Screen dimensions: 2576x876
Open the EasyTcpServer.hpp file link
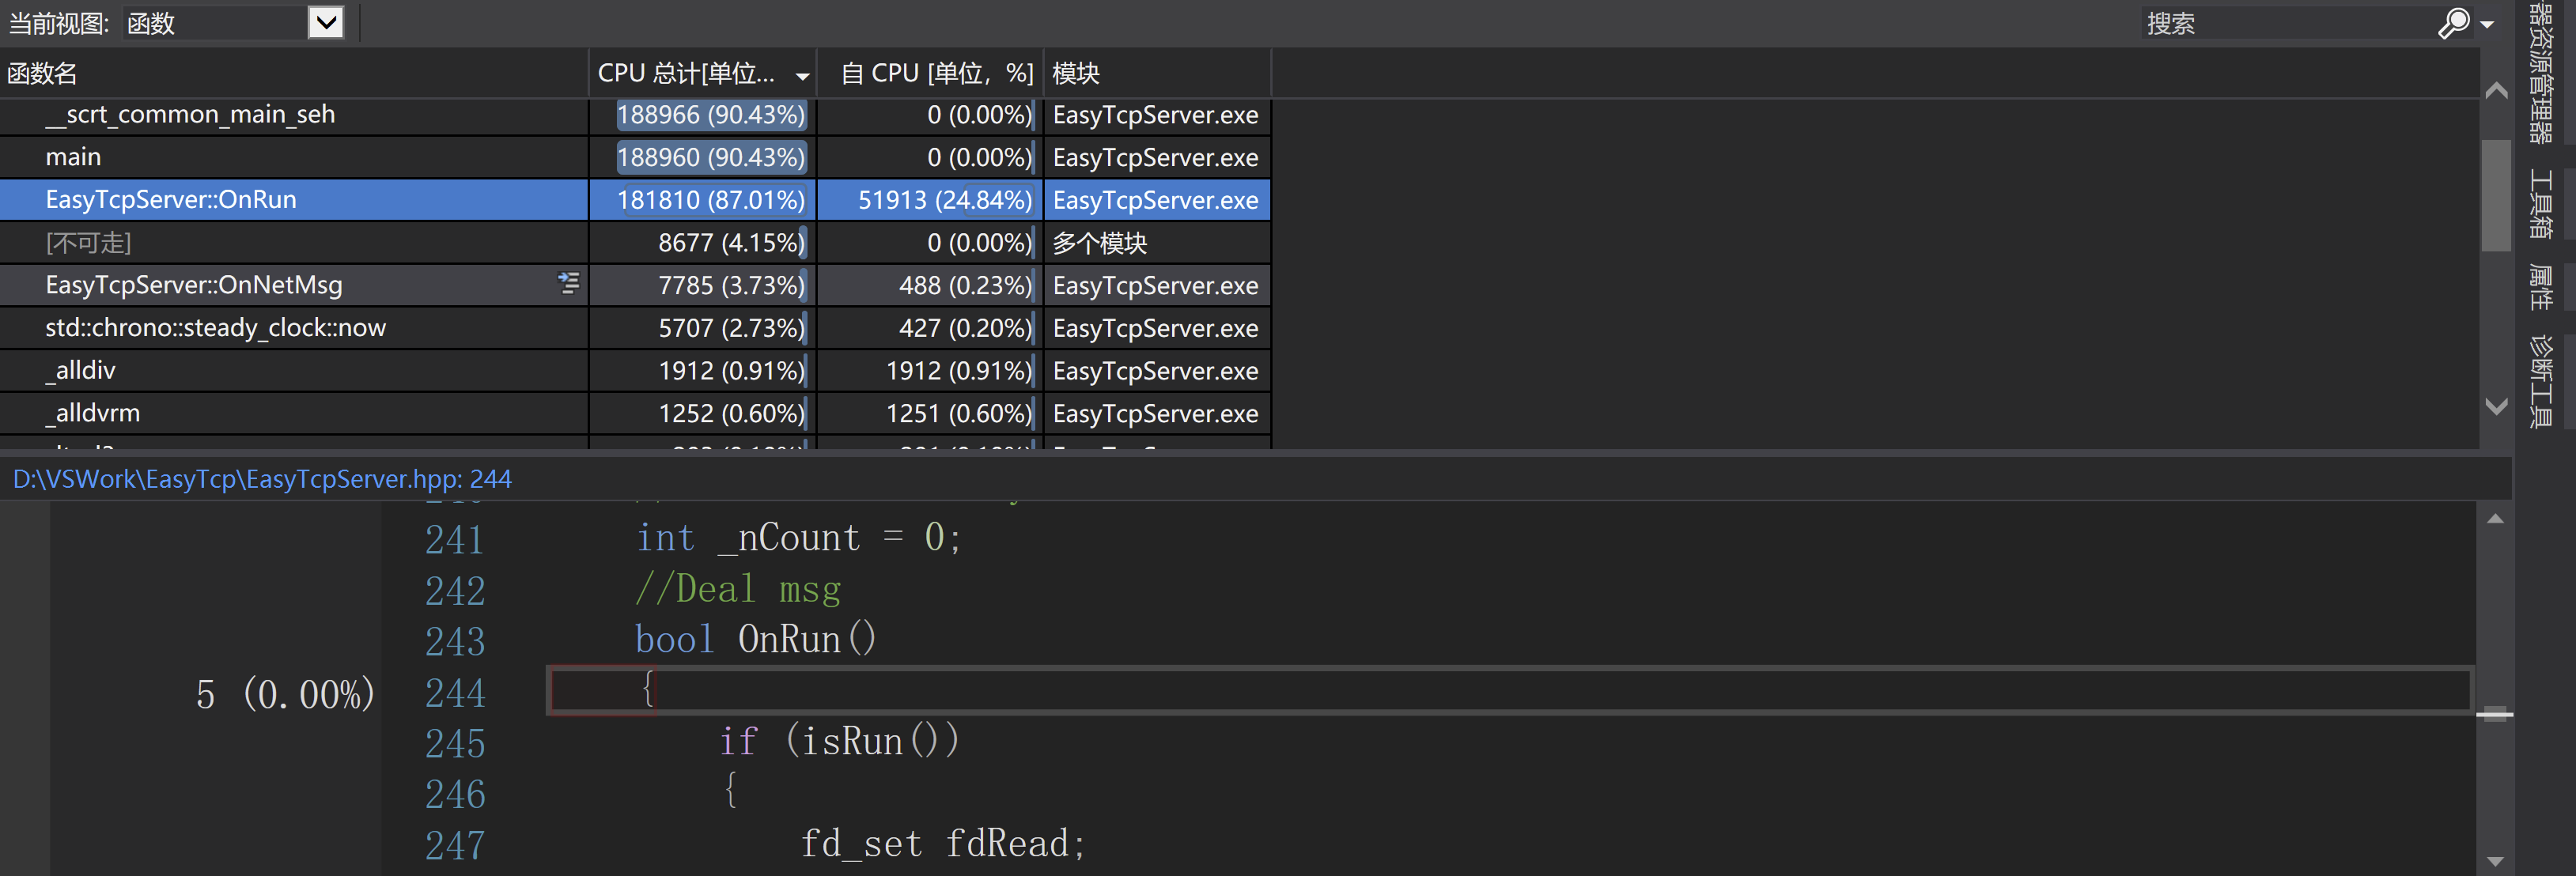pos(262,479)
